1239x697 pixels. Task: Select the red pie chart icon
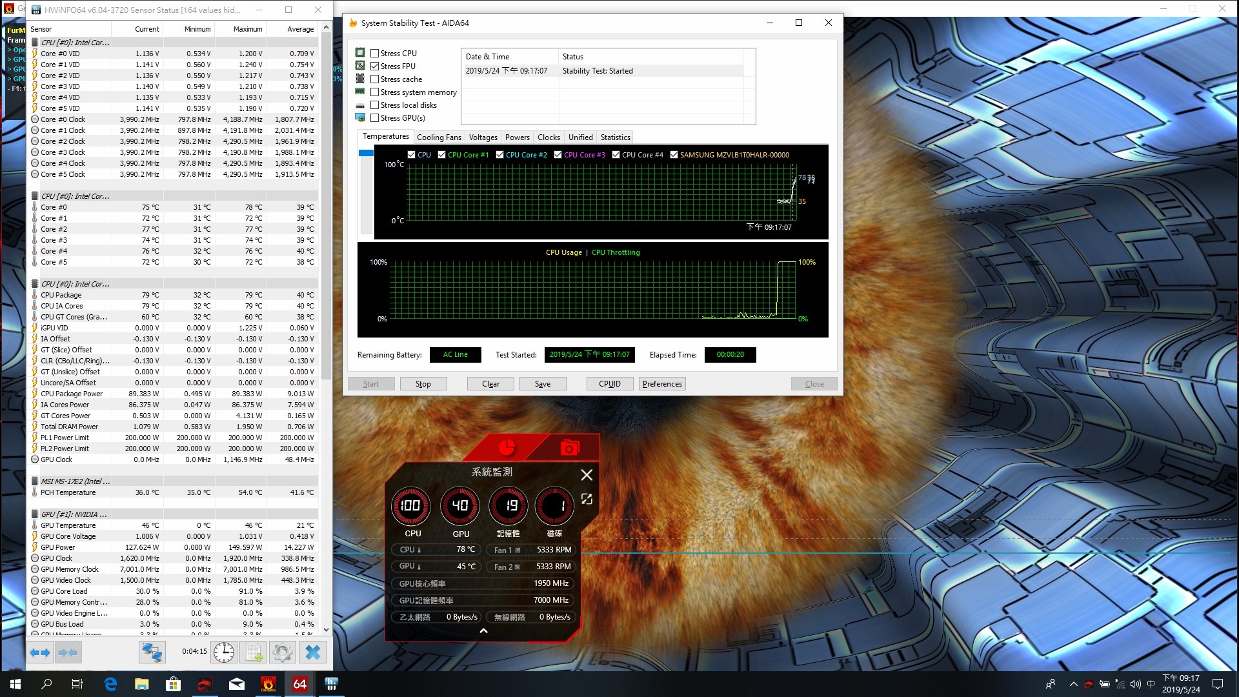(507, 447)
